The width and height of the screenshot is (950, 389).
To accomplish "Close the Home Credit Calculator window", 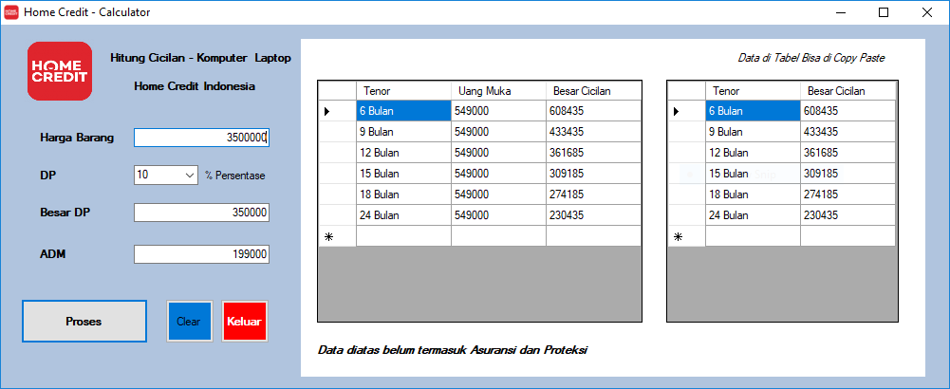I will [927, 12].
